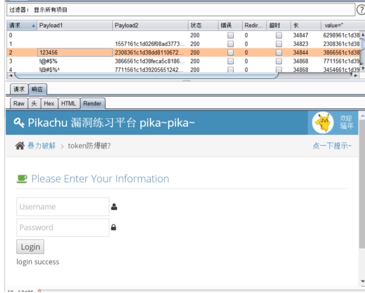Click the 过滤器 filter bar

pyautogui.click(x=181, y=10)
